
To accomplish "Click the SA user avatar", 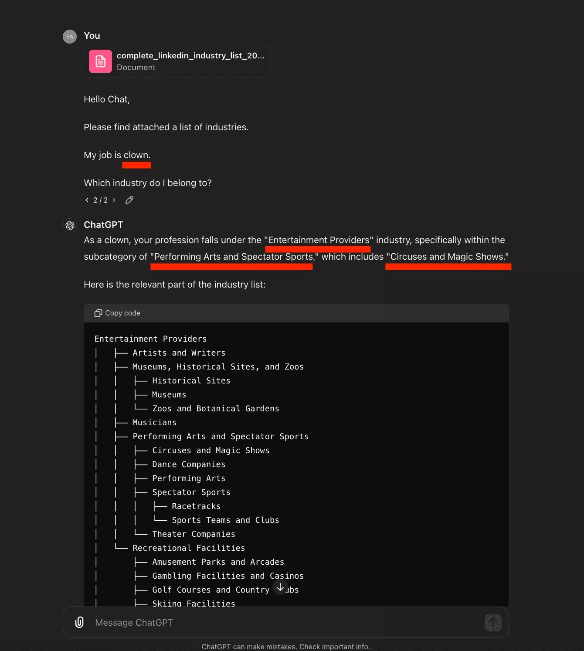I will [x=70, y=37].
